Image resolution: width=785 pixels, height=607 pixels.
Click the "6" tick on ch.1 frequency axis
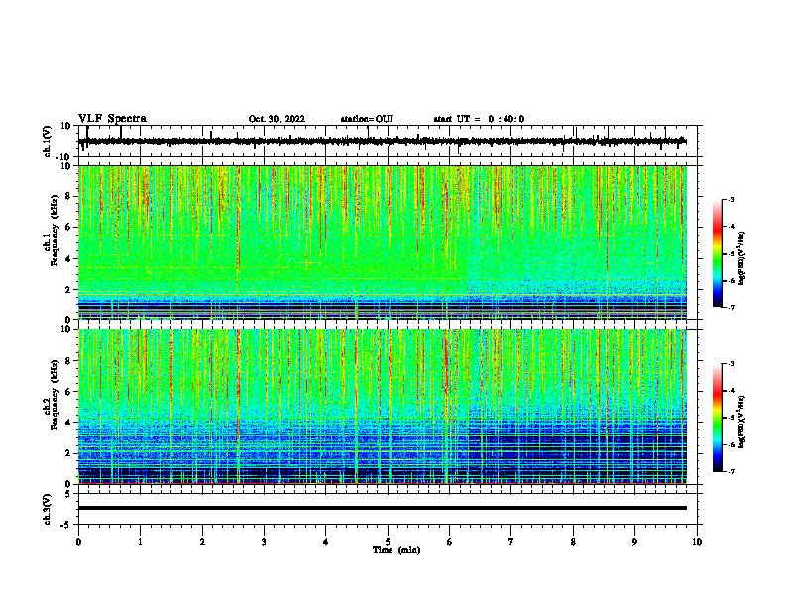pyautogui.click(x=68, y=227)
